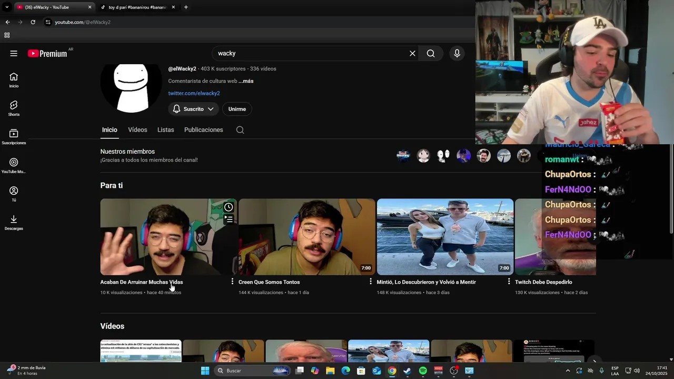Screen dimensions: 674x379
Task: Open the Twitch Debe Despedirlo video title
Action: [543, 282]
